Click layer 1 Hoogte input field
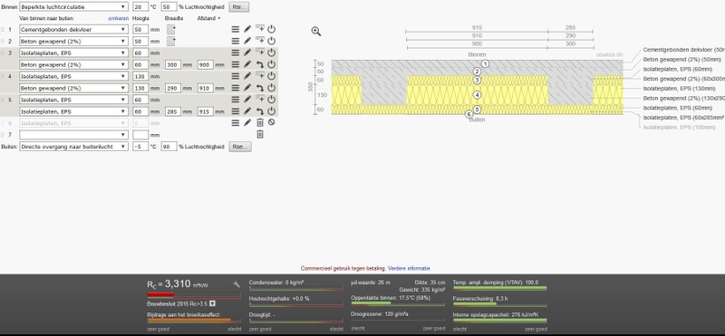The height and width of the screenshot is (336, 725). (140, 29)
